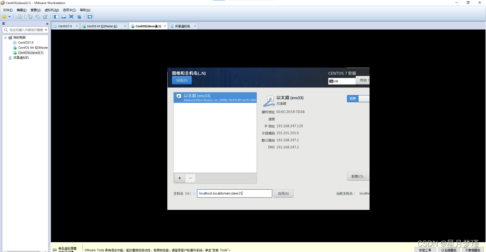Click the IP address 192.168.247.129 text
The image size is (486, 252).
pyautogui.click(x=290, y=126)
